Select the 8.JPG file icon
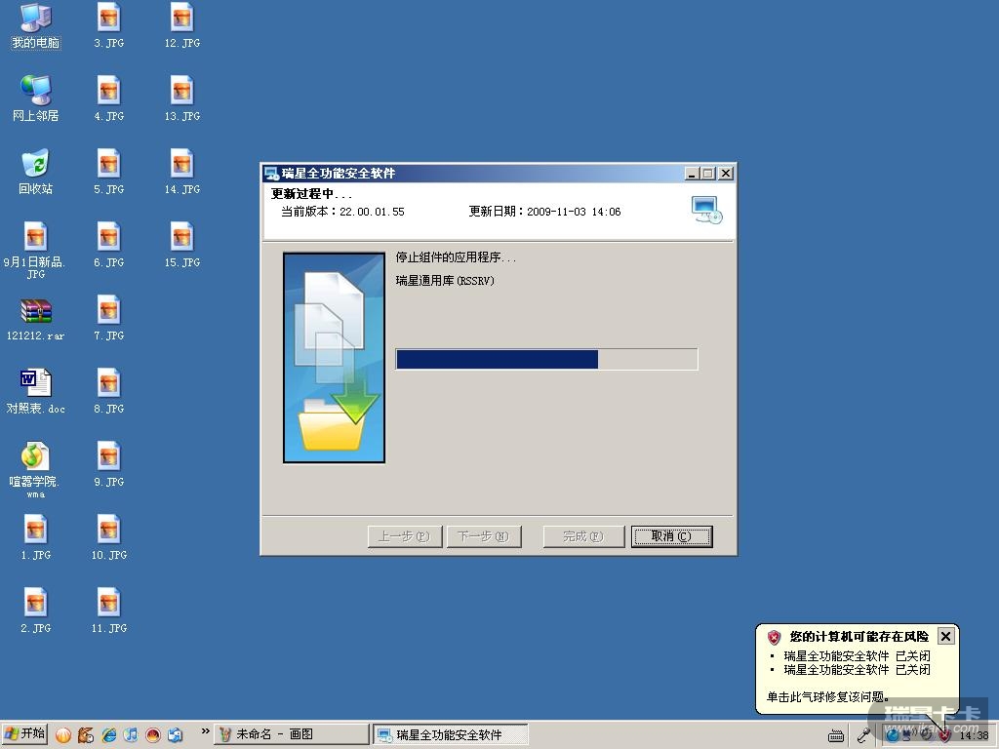Screen dimensions: 999x749 [x=109, y=392]
